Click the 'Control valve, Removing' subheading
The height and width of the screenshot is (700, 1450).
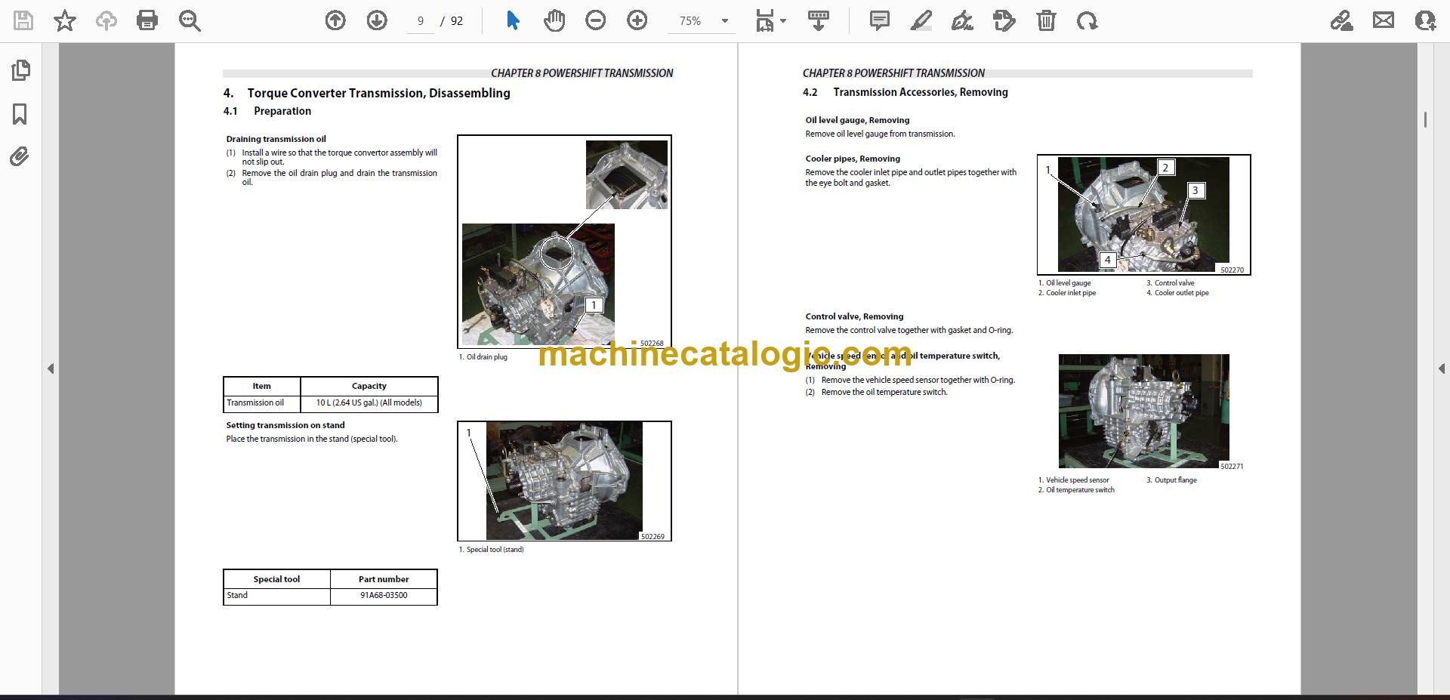point(854,316)
